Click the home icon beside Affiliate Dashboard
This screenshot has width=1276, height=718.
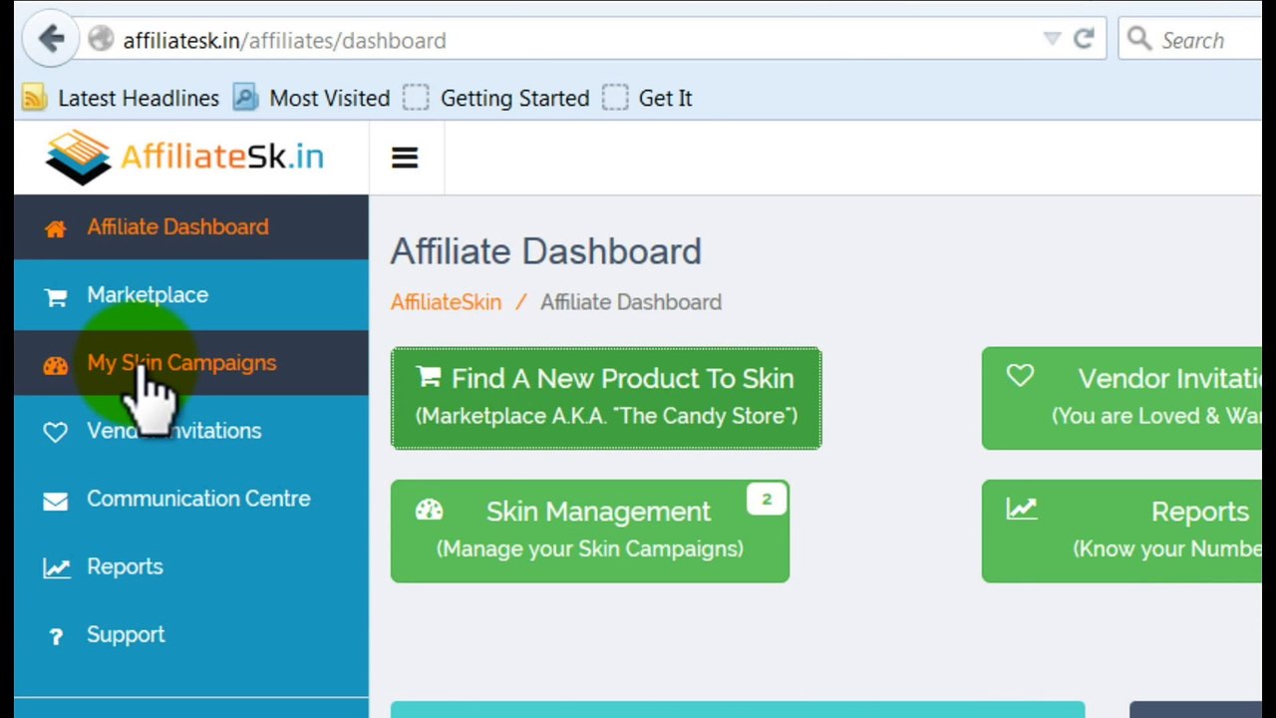click(x=56, y=228)
